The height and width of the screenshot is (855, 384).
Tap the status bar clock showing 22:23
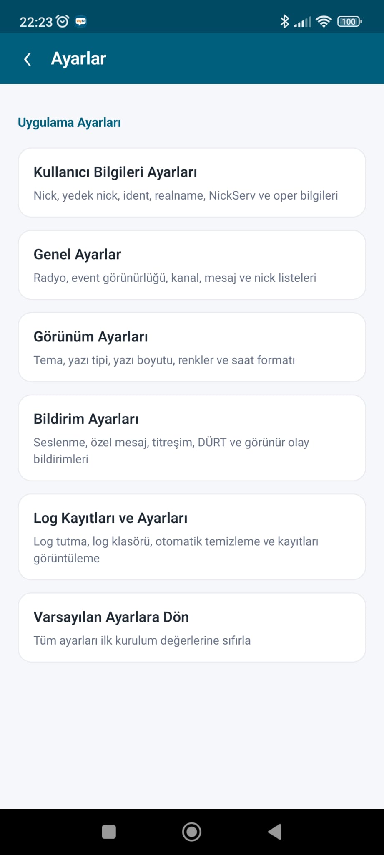pos(36,22)
